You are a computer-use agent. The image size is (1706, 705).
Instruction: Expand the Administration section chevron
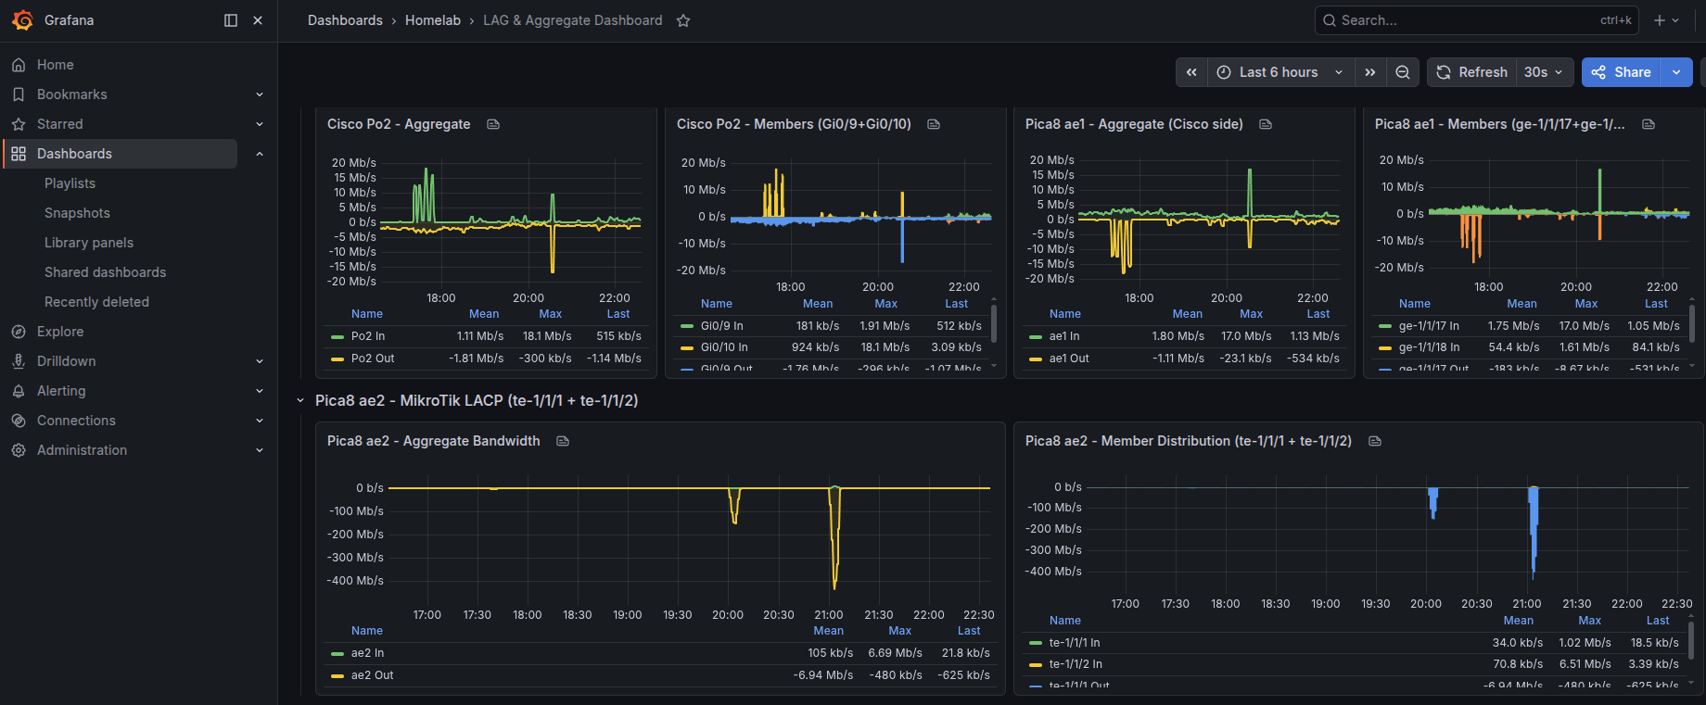260,450
